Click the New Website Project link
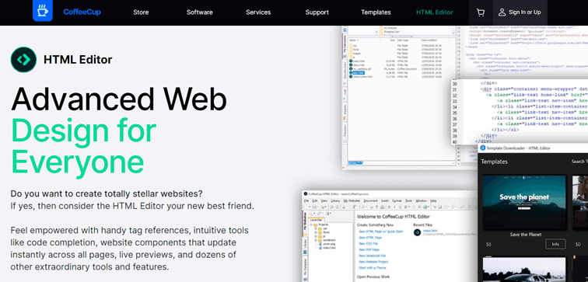Screen dimensions: 588x282 [x=373, y=262]
